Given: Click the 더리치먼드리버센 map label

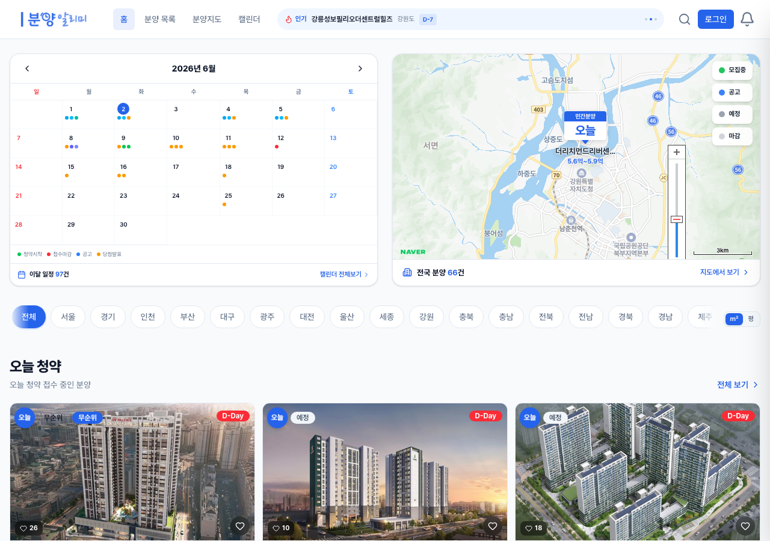Looking at the screenshot, I should coord(585,151).
